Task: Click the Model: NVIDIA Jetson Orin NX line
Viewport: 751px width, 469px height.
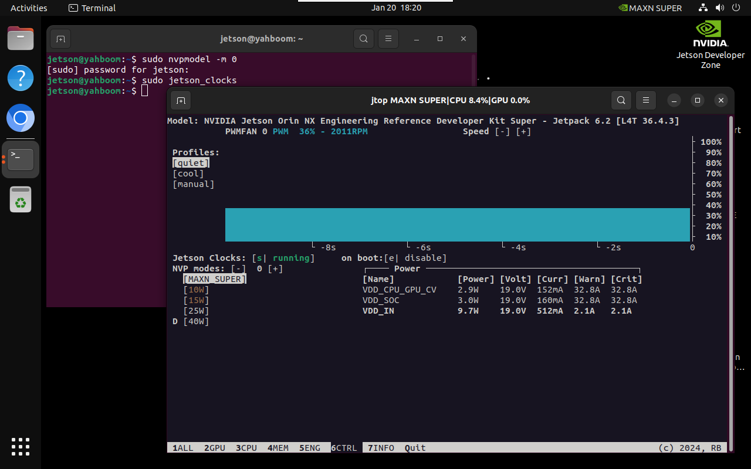Action: coord(423,121)
